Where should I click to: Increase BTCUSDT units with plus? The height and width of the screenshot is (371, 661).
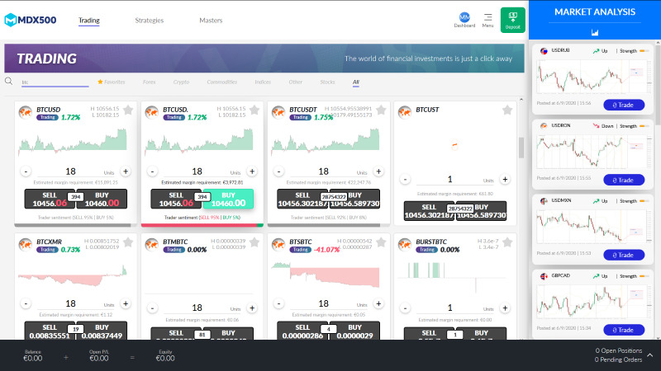click(378, 171)
